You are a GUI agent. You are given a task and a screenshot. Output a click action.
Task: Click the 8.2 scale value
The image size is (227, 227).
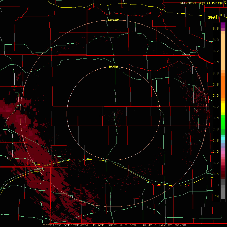pyautogui.click(x=216, y=51)
